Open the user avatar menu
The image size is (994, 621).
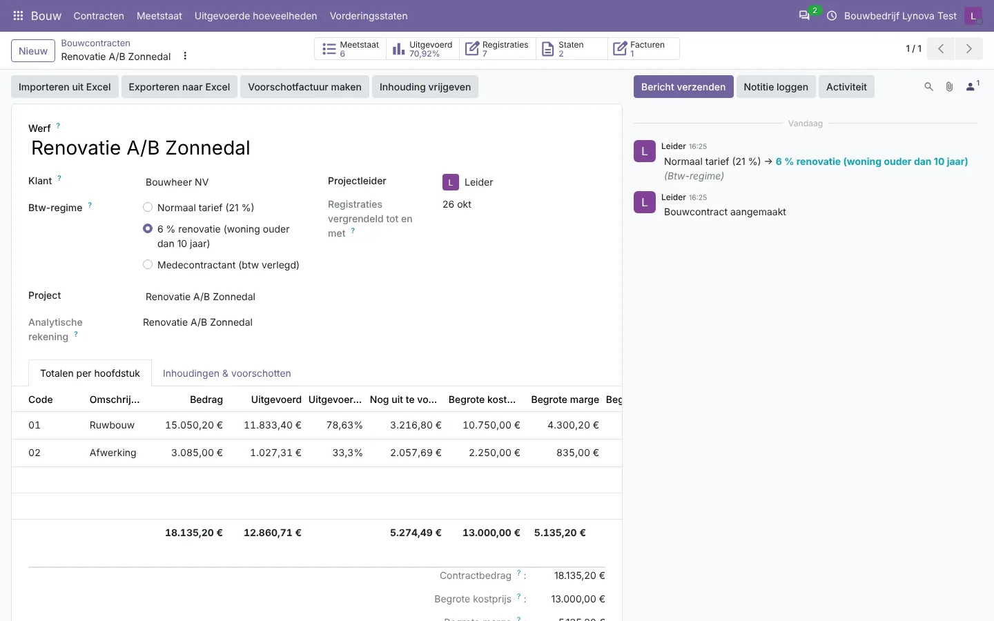[x=973, y=16]
